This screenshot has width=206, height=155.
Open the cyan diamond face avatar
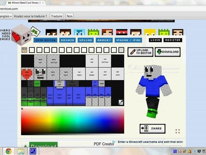coord(79,32)
